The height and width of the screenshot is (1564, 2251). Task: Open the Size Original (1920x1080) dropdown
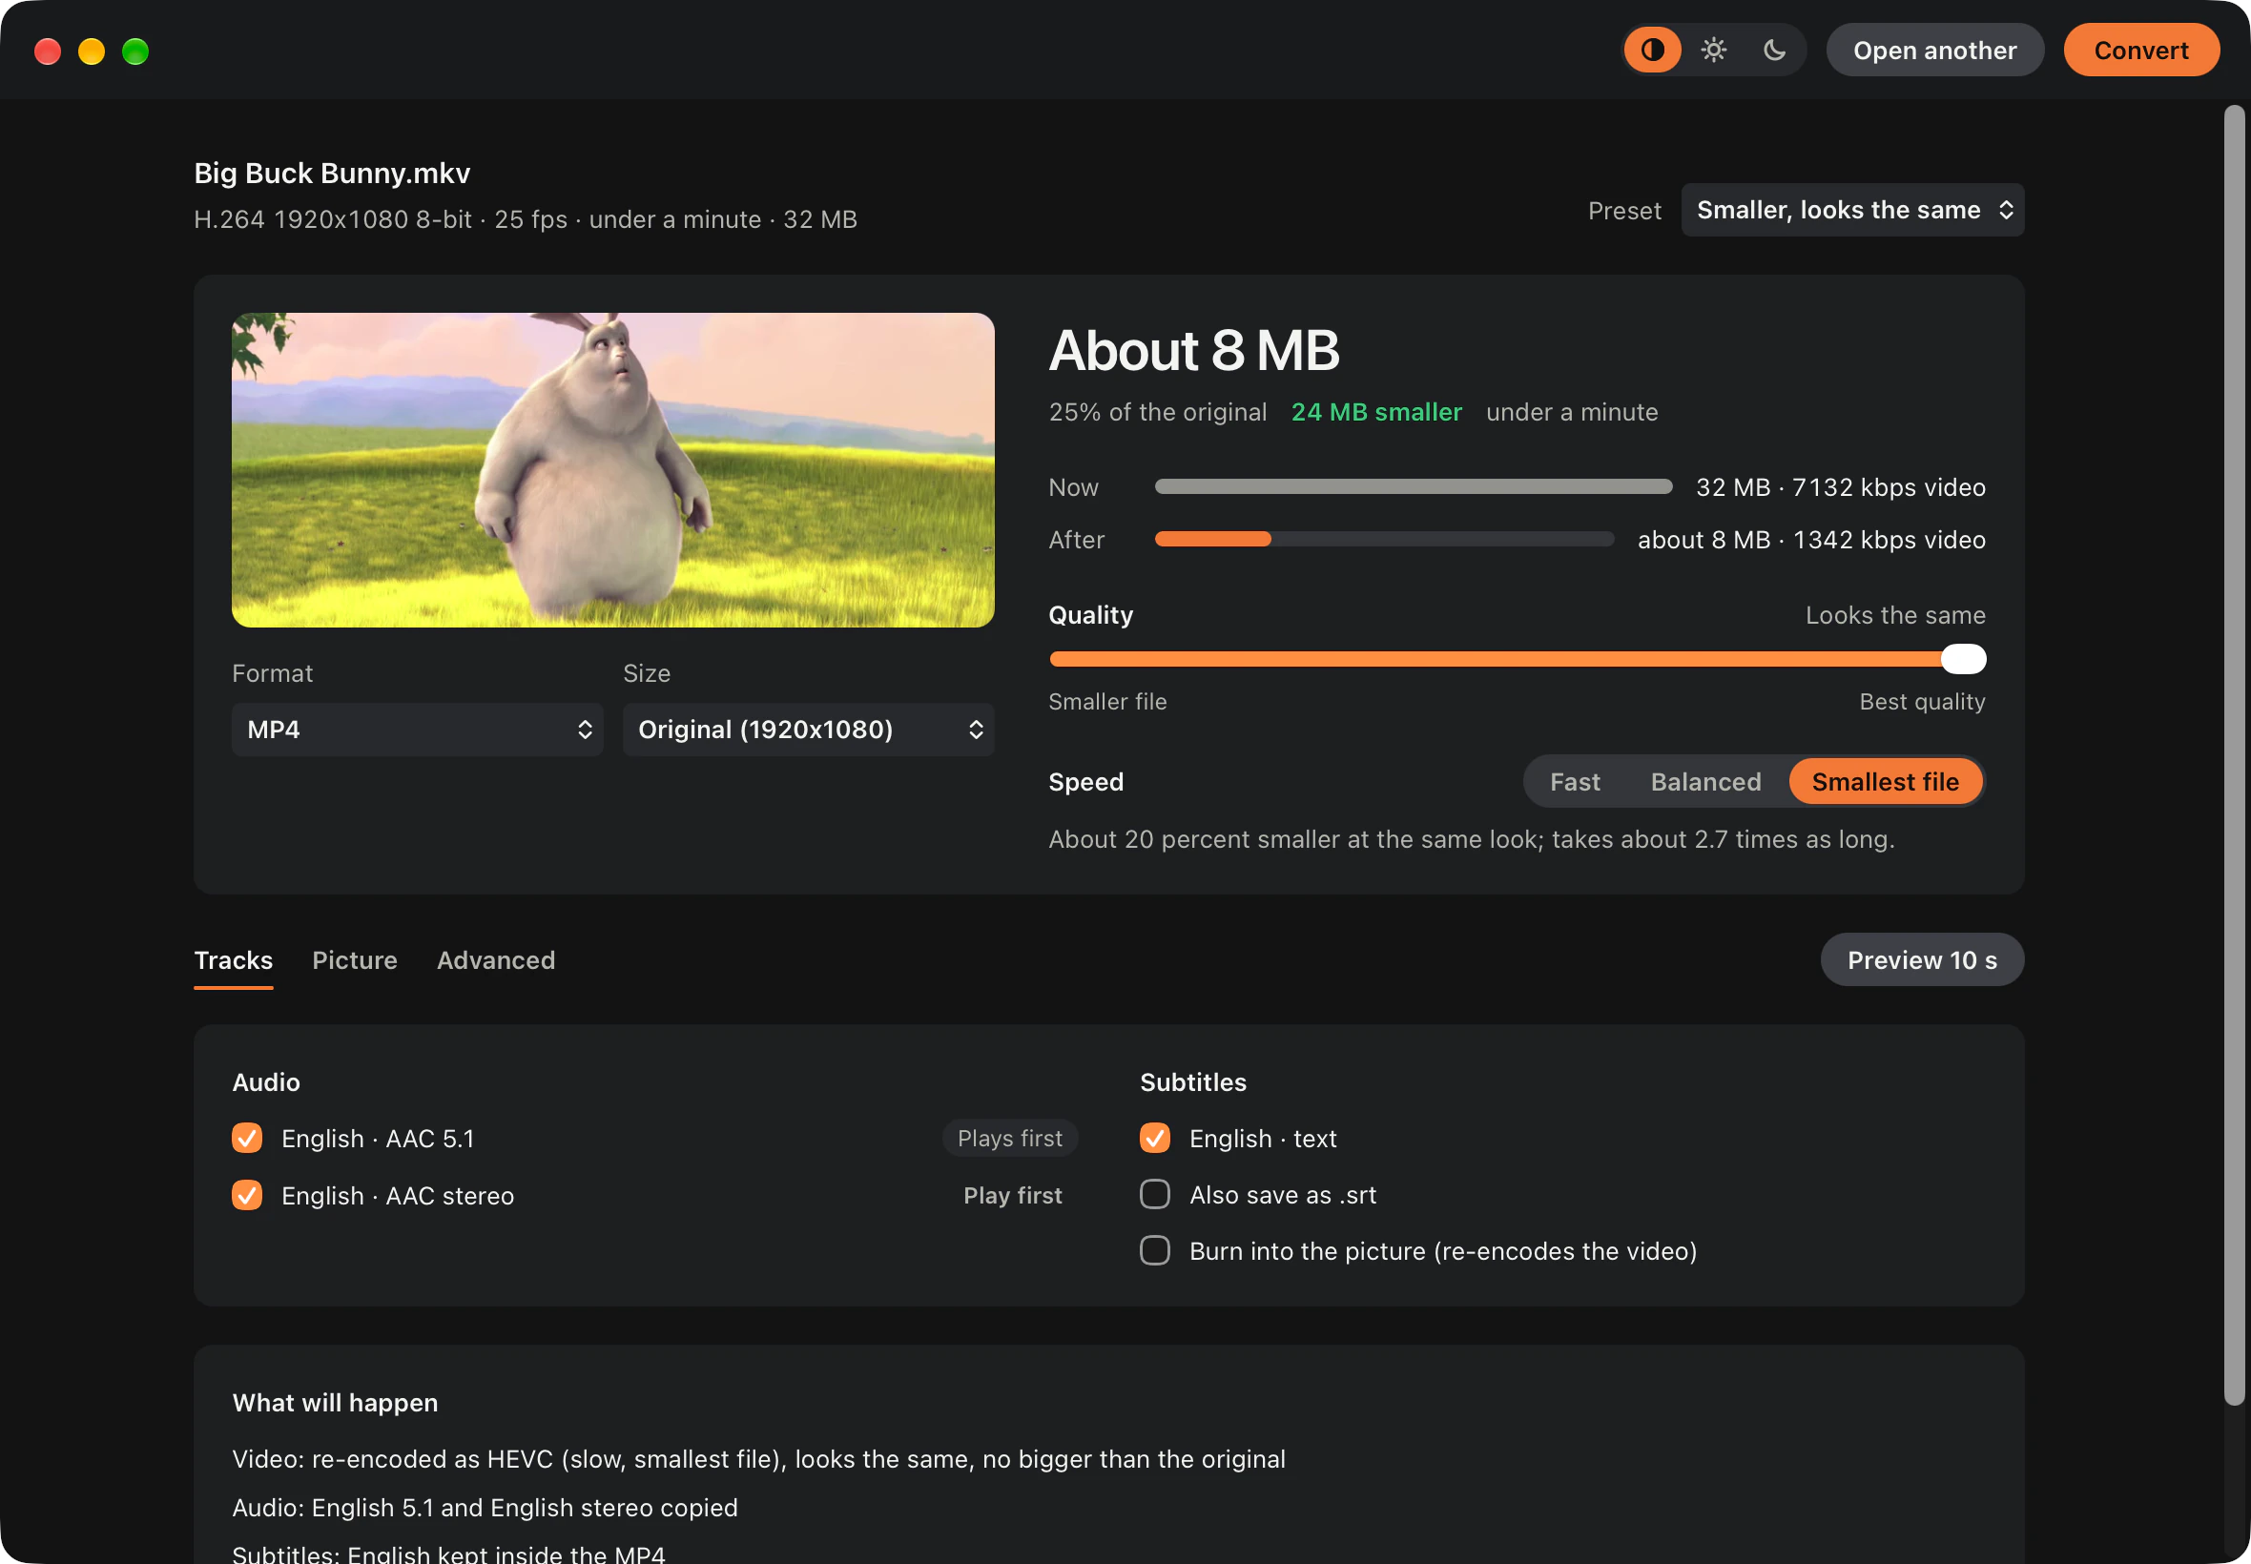809,730
